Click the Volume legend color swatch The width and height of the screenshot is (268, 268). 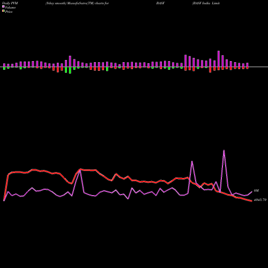[3, 6]
